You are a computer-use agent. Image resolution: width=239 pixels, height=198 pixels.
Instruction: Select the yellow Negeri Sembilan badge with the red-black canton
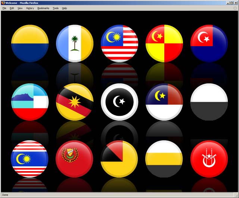(x=119, y=159)
